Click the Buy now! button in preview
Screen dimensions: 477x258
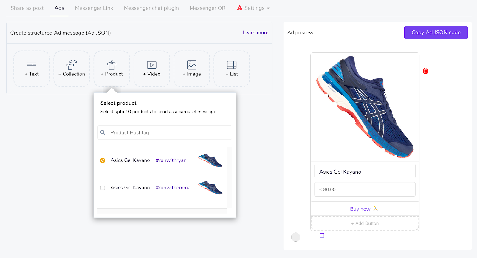point(365,209)
